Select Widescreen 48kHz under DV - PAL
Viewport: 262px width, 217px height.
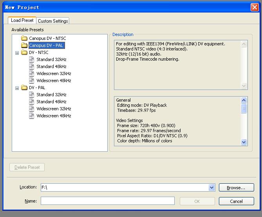(54, 116)
